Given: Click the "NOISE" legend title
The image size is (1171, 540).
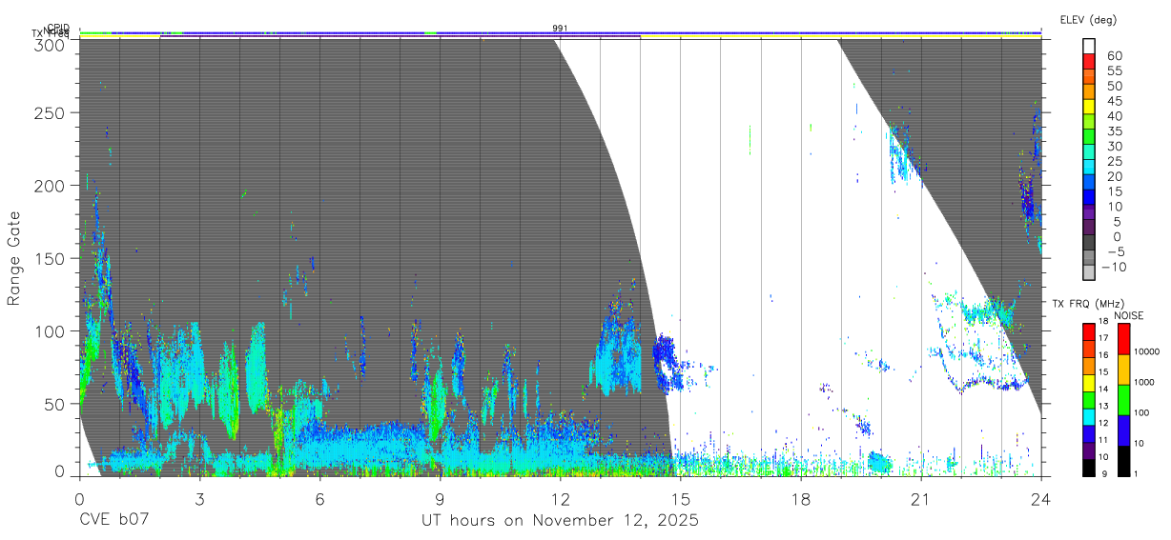Looking at the screenshot, I should point(1129,315).
